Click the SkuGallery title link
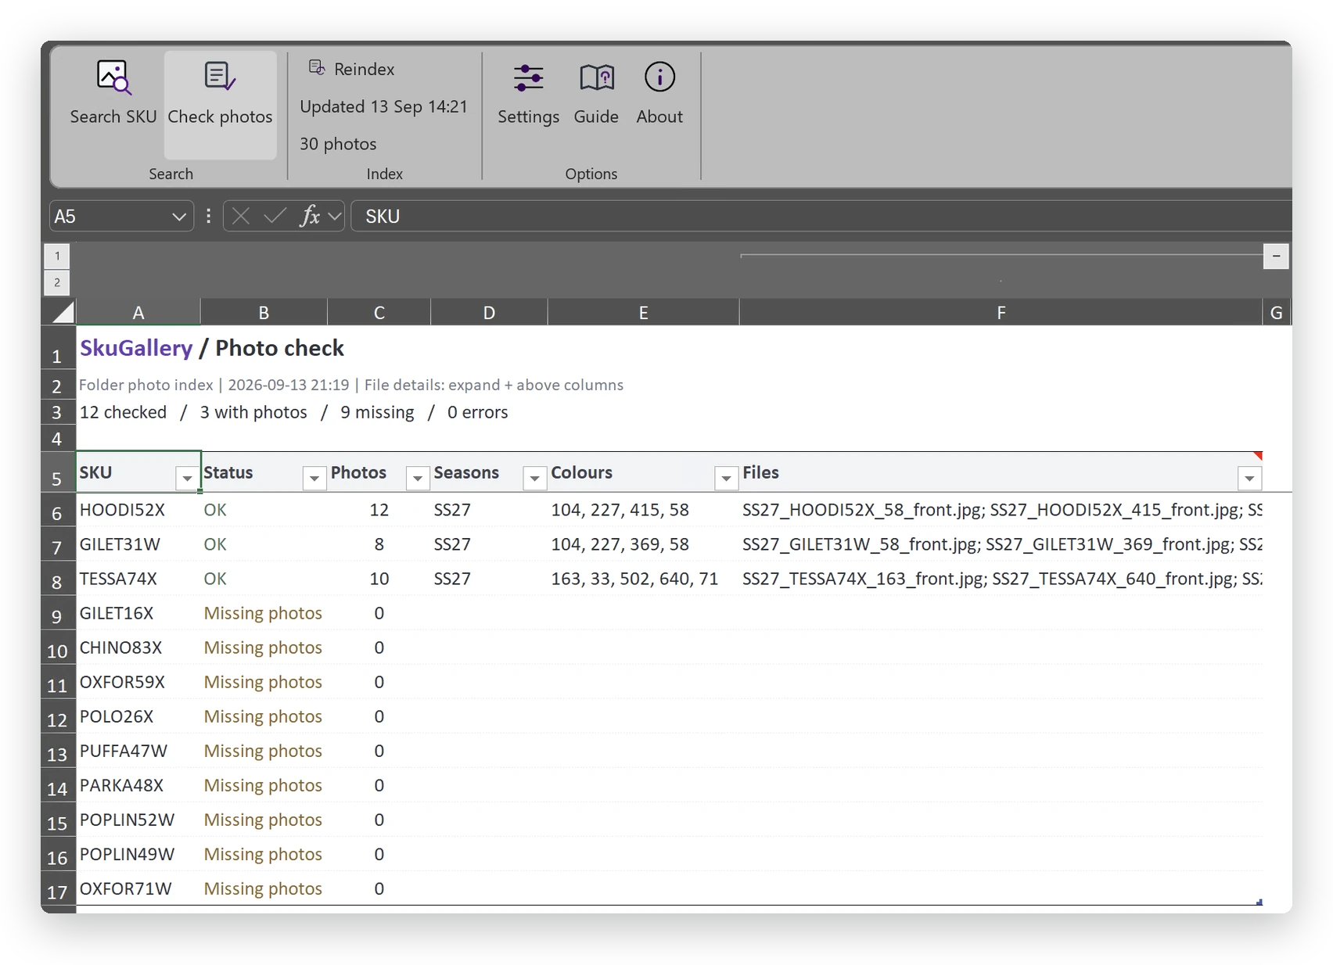This screenshot has height=965, width=1333. pos(136,348)
